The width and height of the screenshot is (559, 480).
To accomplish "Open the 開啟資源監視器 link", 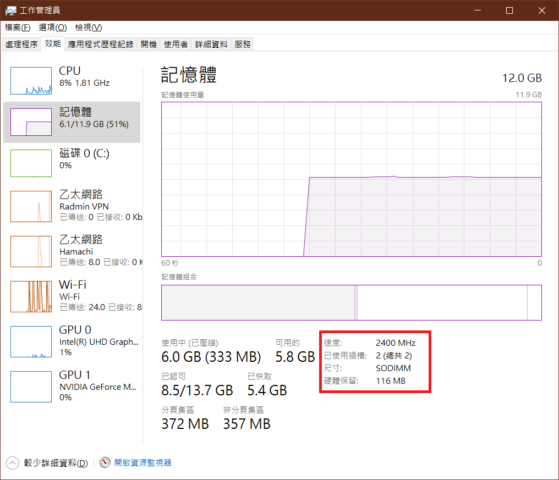I will [x=143, y=462].
